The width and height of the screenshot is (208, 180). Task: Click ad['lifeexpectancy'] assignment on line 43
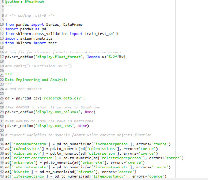[x=86, y=176]
